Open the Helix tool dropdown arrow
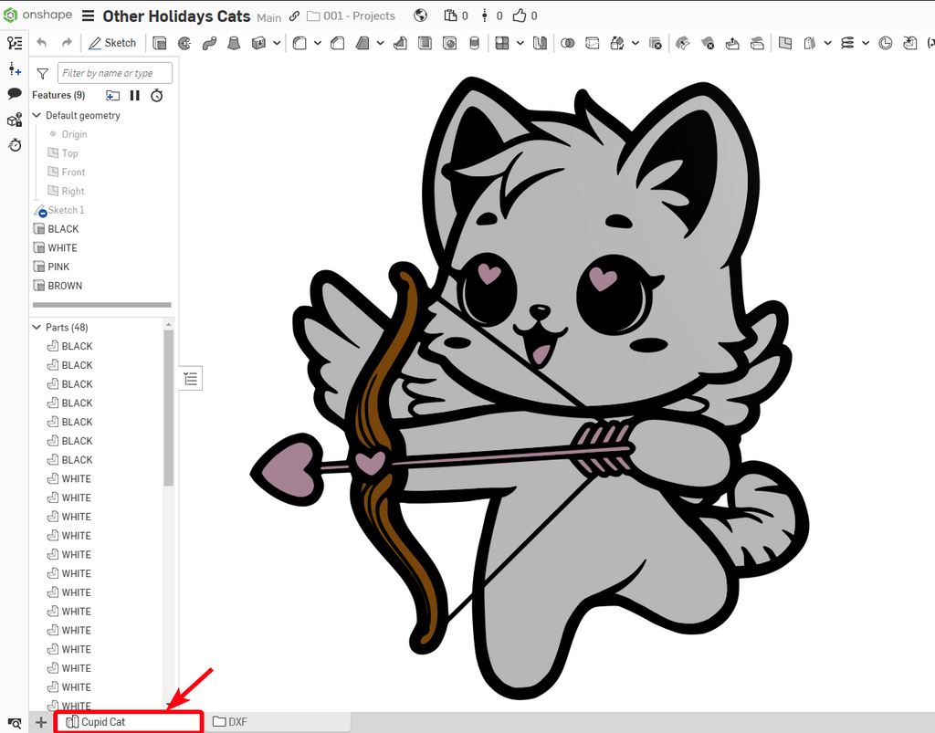This screenshot has width=935, height=733. 866,43
